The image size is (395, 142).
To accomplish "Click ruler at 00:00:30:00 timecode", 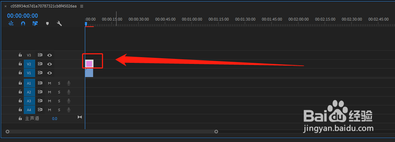I will 139,19.
